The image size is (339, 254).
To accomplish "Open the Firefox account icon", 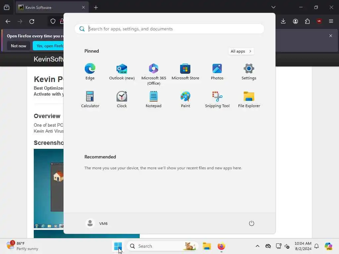I will point(295,21).
